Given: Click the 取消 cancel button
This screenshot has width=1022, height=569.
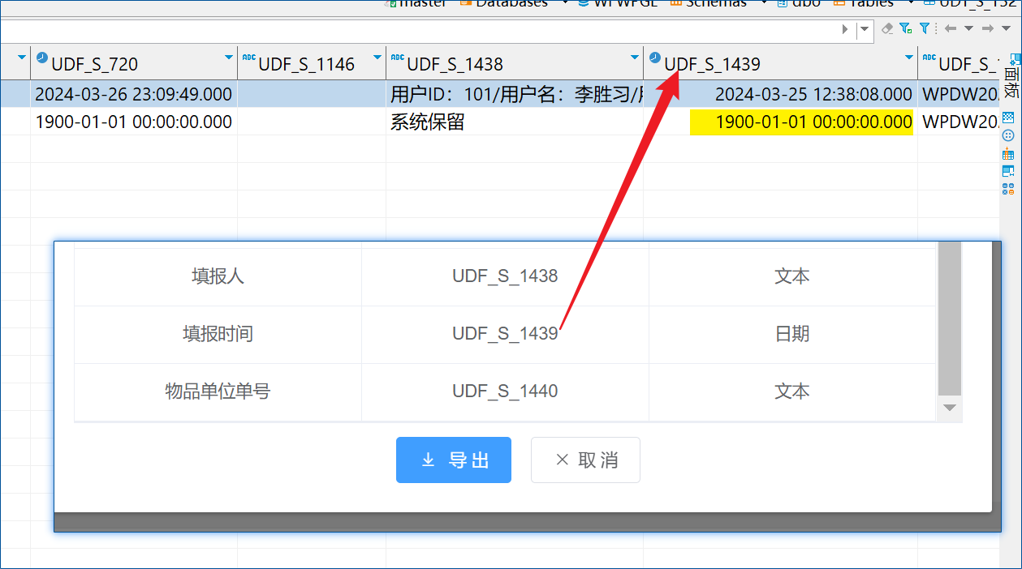Looking at the screenshot, I should click(x=585, y=460).
